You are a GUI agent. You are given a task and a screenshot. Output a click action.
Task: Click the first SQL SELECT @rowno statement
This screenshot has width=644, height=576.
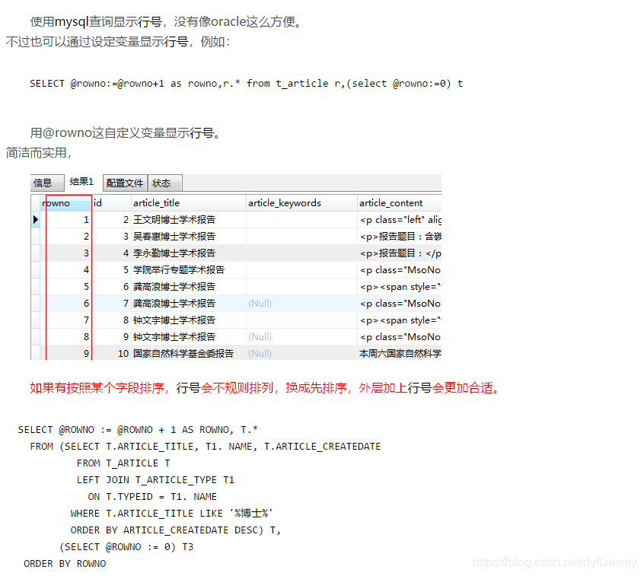[x=246, y=84]
